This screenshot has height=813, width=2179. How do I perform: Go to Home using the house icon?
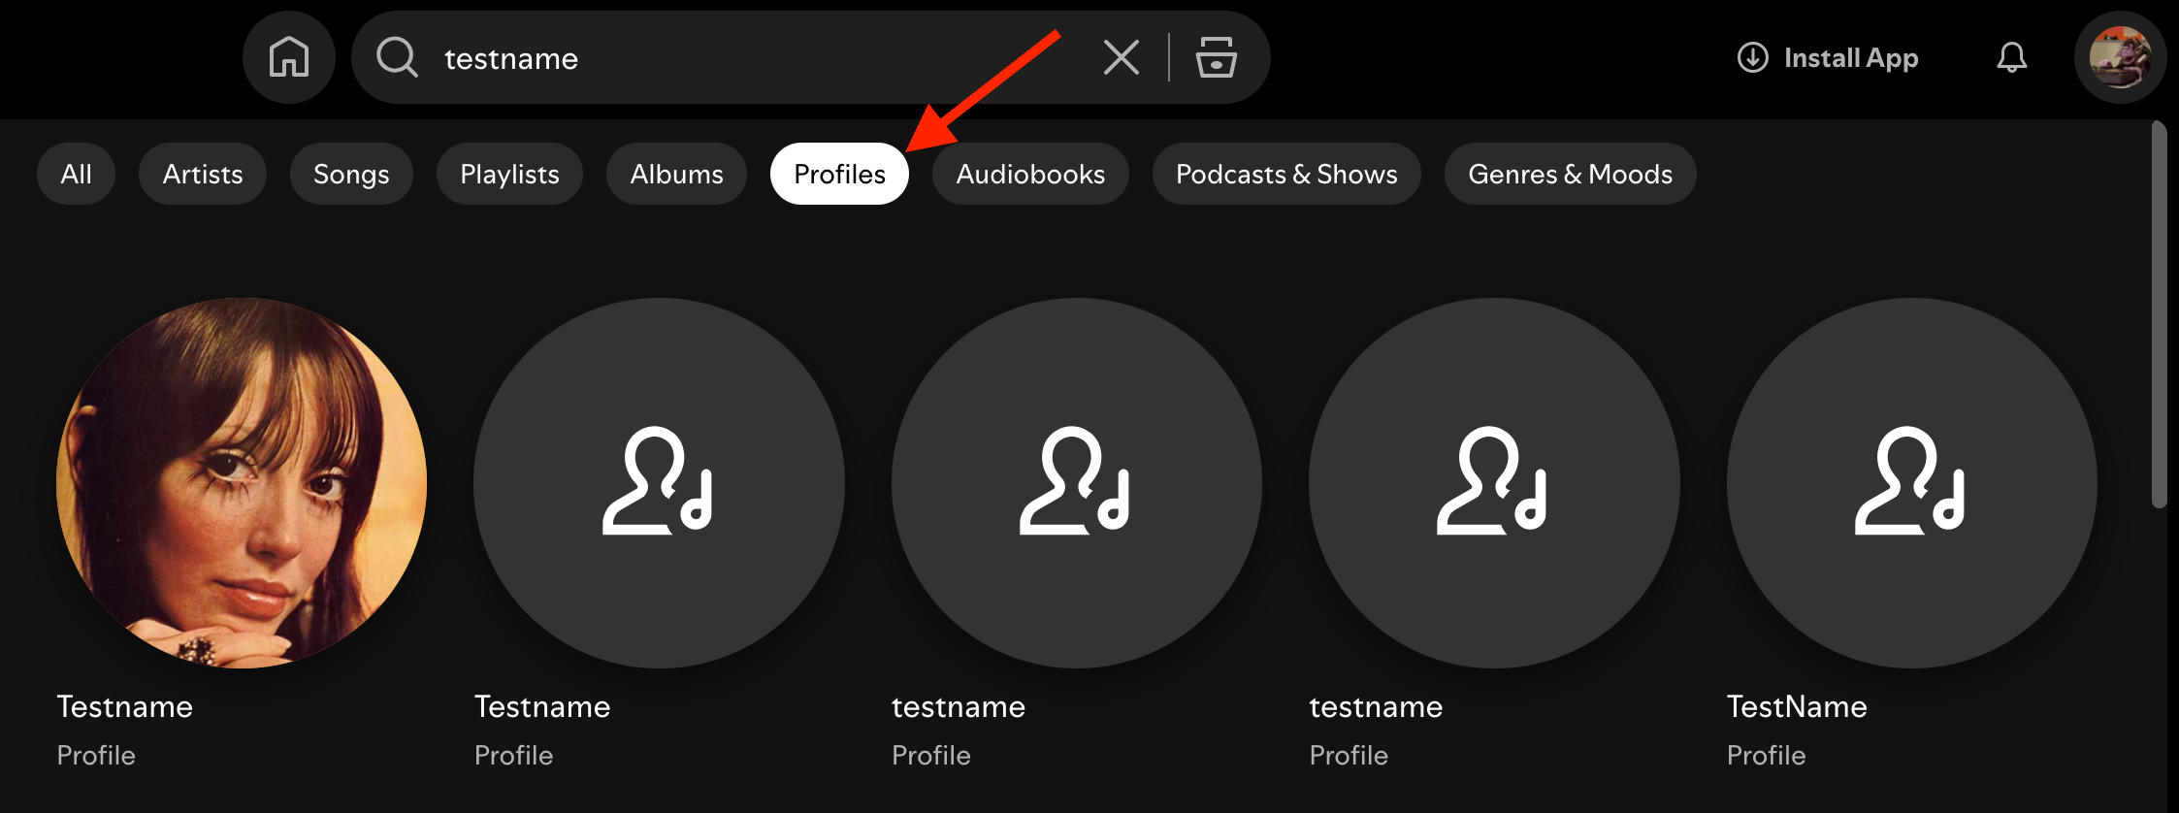(288, 57)
